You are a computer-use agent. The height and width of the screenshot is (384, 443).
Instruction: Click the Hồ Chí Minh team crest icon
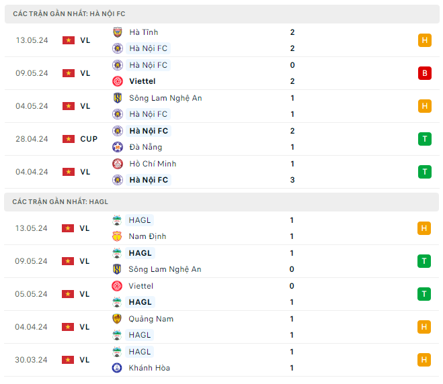click(x=118, y=164)
